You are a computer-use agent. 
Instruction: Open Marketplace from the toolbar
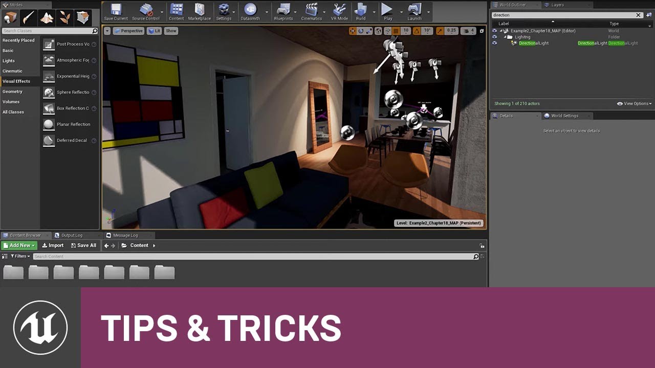click(x=200, y=12)
